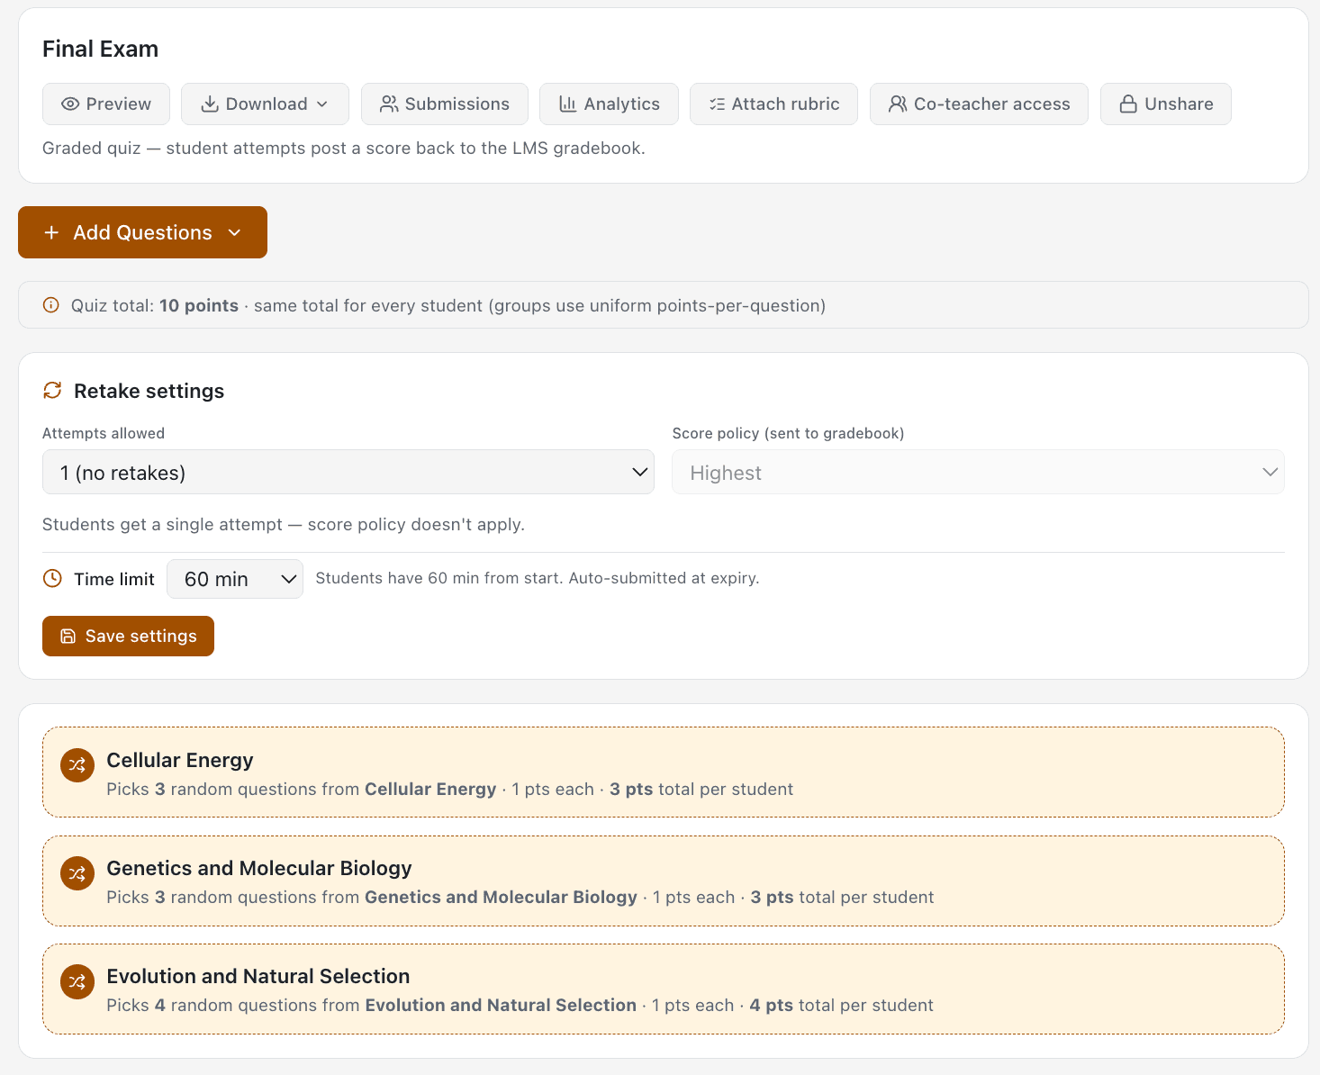Click the Retake settings refresh icon
The image size is (1320, 1075).
(52, 390)
